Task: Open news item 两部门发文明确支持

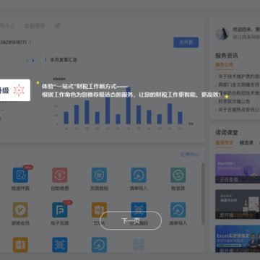Action: coord(238,84)
